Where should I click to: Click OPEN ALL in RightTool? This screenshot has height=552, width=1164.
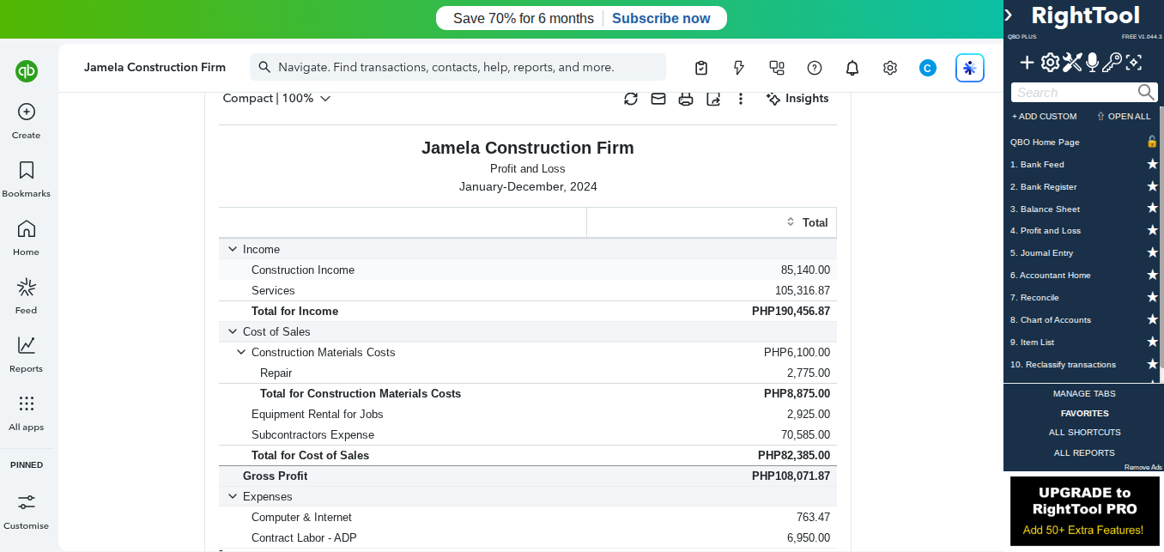[x=1124, y=116]
